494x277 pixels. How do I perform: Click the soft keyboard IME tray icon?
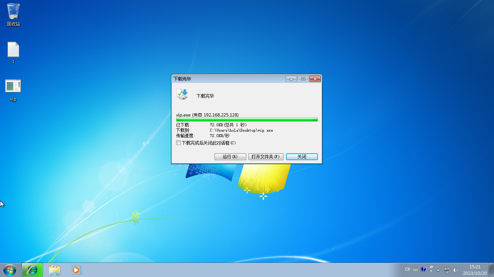pyautogui.click(x=415, y=269)
